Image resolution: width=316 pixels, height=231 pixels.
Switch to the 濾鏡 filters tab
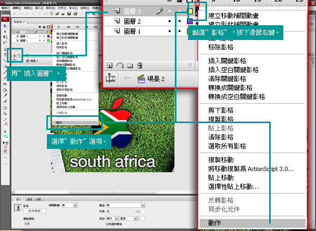pos(29,199)
